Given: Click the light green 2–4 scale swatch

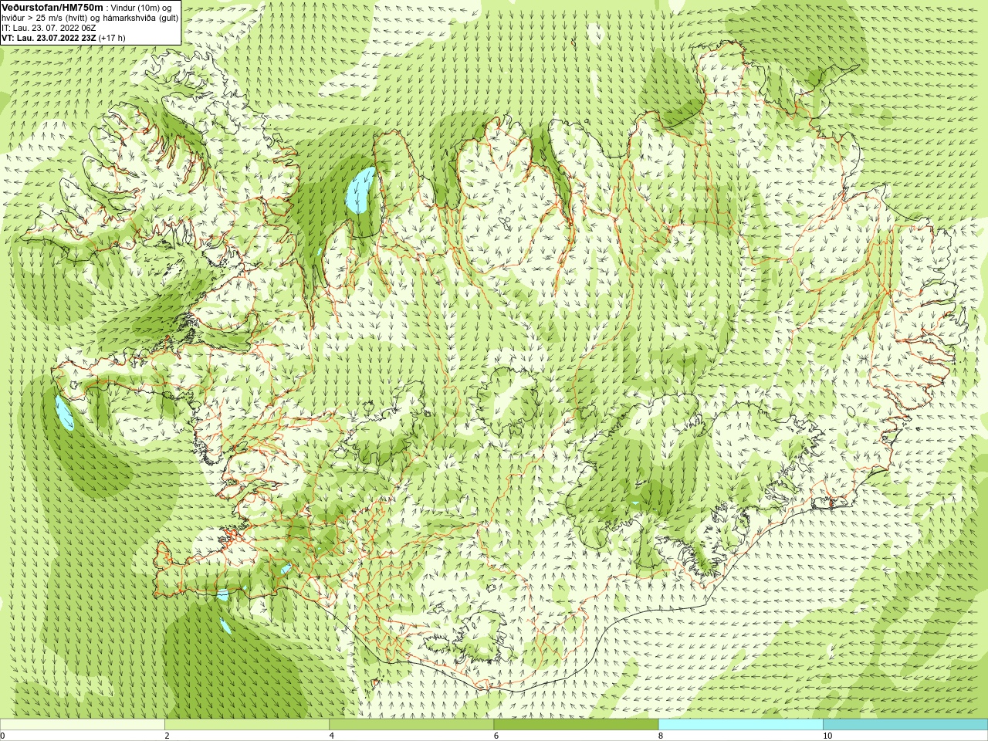Looking at the screenshot, I should (247, 725).
